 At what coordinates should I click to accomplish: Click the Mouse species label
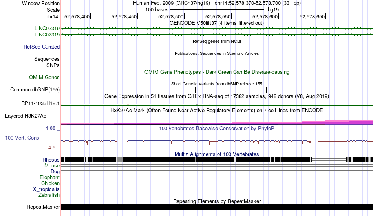click(x=52, y=165)
